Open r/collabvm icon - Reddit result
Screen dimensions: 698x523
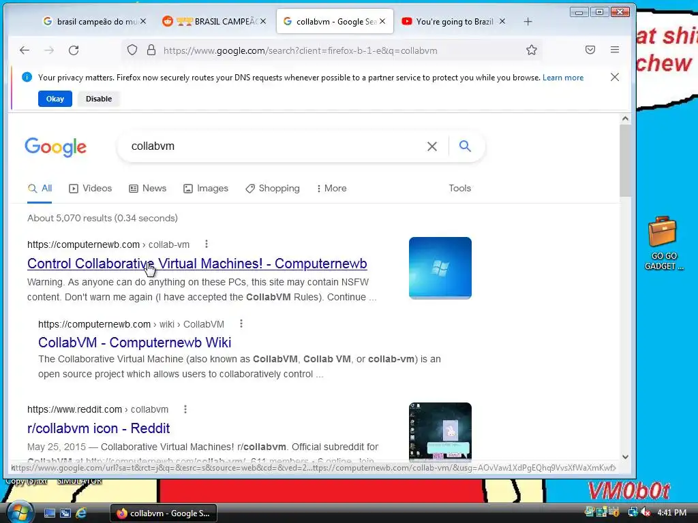[x=98, y=428]
